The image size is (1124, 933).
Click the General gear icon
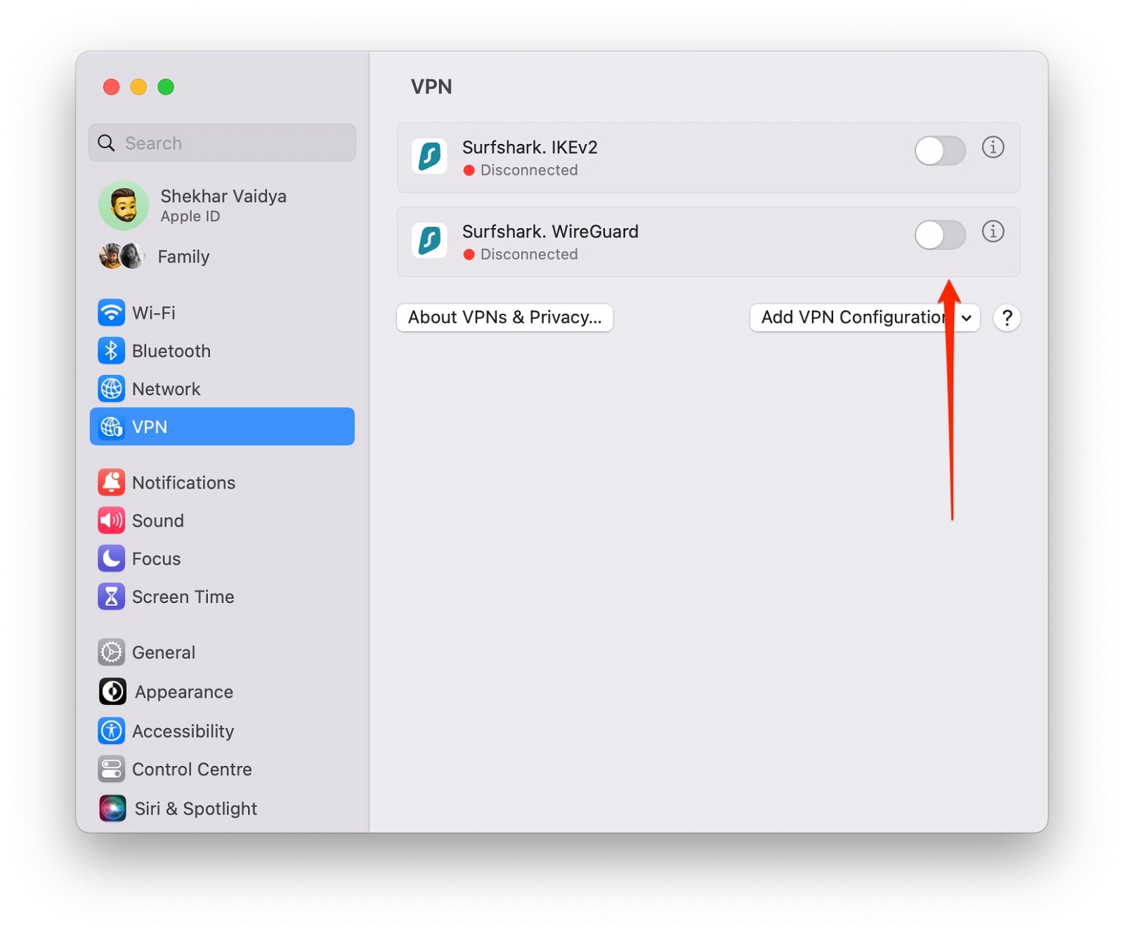tap(111, 652)
